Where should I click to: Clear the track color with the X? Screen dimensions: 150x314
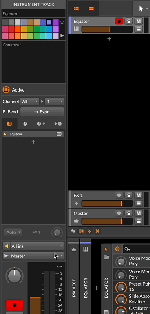pos(62,23)
